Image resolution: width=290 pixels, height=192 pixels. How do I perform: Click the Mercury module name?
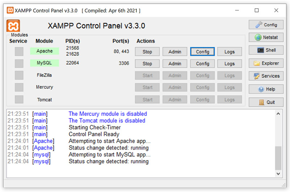(45, 87)
